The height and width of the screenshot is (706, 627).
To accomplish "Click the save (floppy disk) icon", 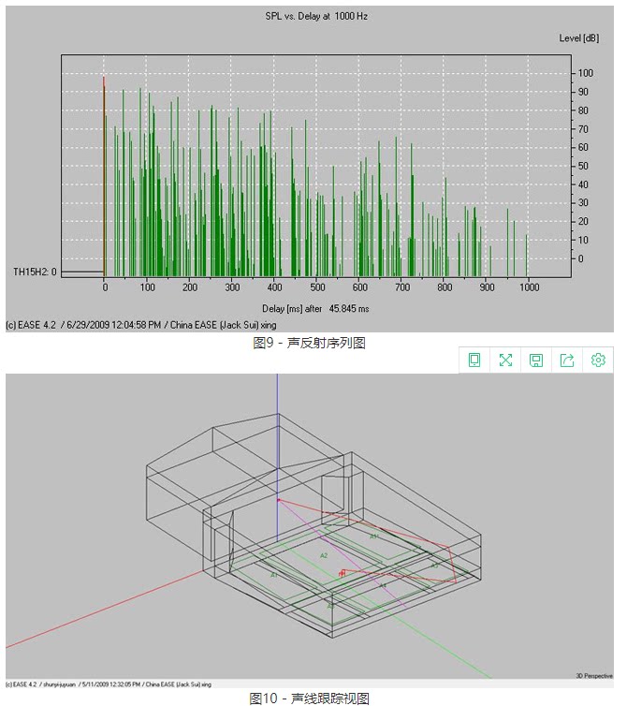I will 536,360.
